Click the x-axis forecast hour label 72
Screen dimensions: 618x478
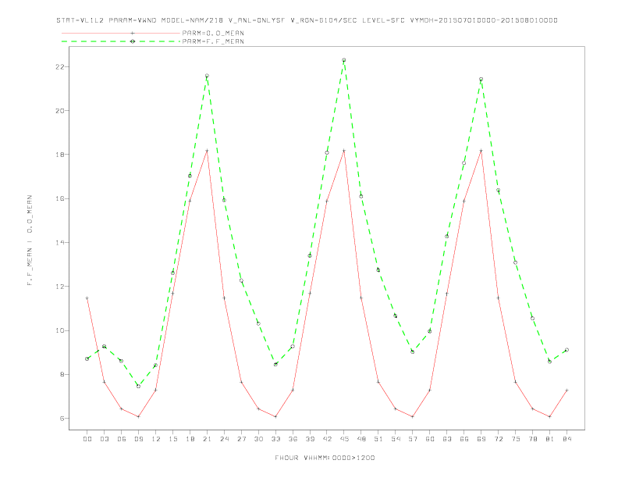click(x=499, y=439)
